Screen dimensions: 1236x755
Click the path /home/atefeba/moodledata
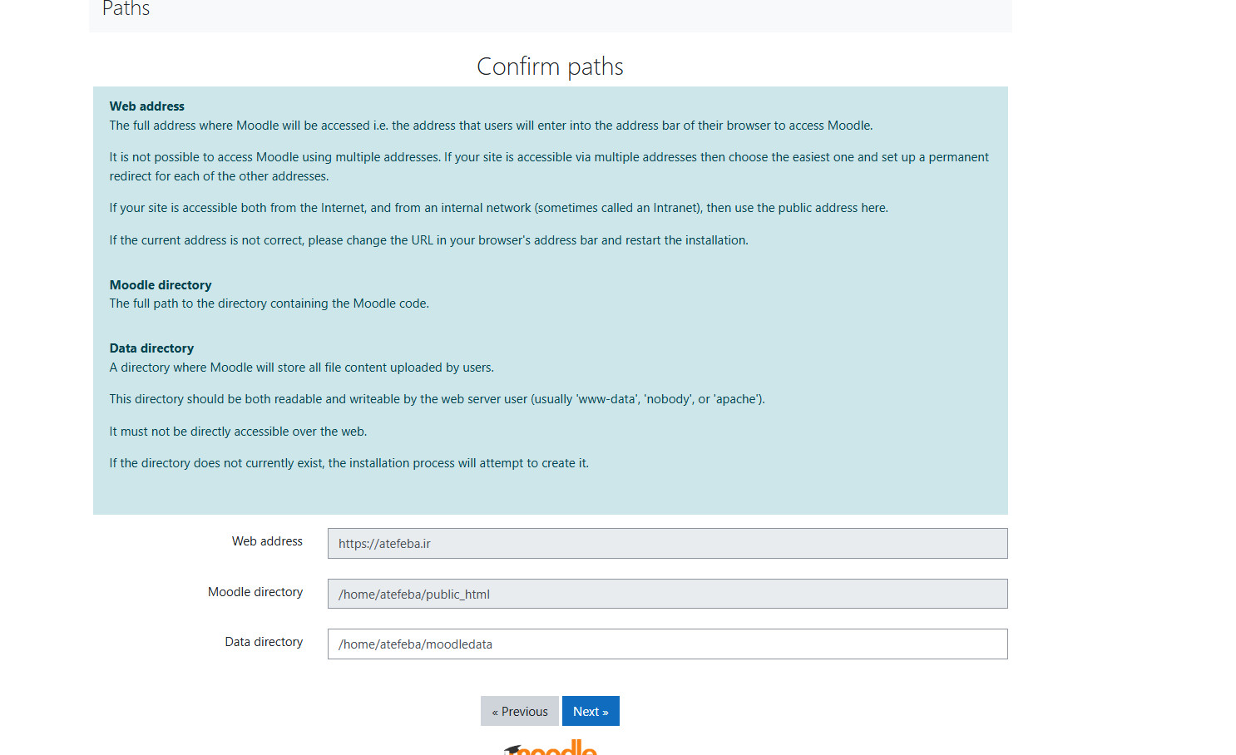click(x=415, y=644)
